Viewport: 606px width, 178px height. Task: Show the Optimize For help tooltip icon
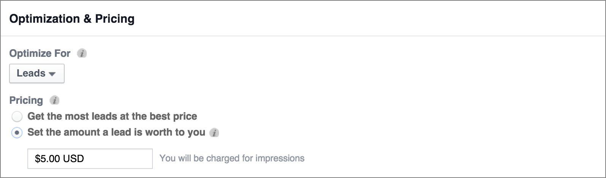point(82,53)
